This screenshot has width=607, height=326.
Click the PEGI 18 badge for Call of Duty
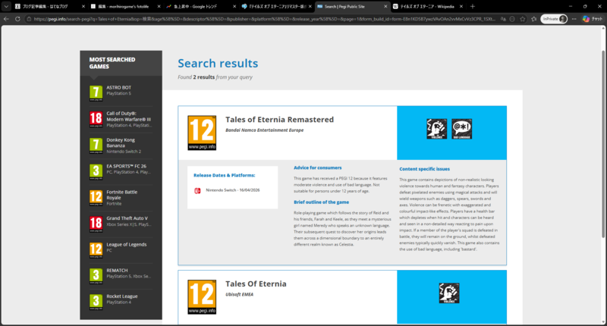[x=96, y=119]
